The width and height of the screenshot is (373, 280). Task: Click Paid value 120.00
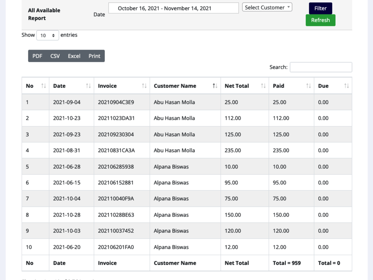click(281, 231)
